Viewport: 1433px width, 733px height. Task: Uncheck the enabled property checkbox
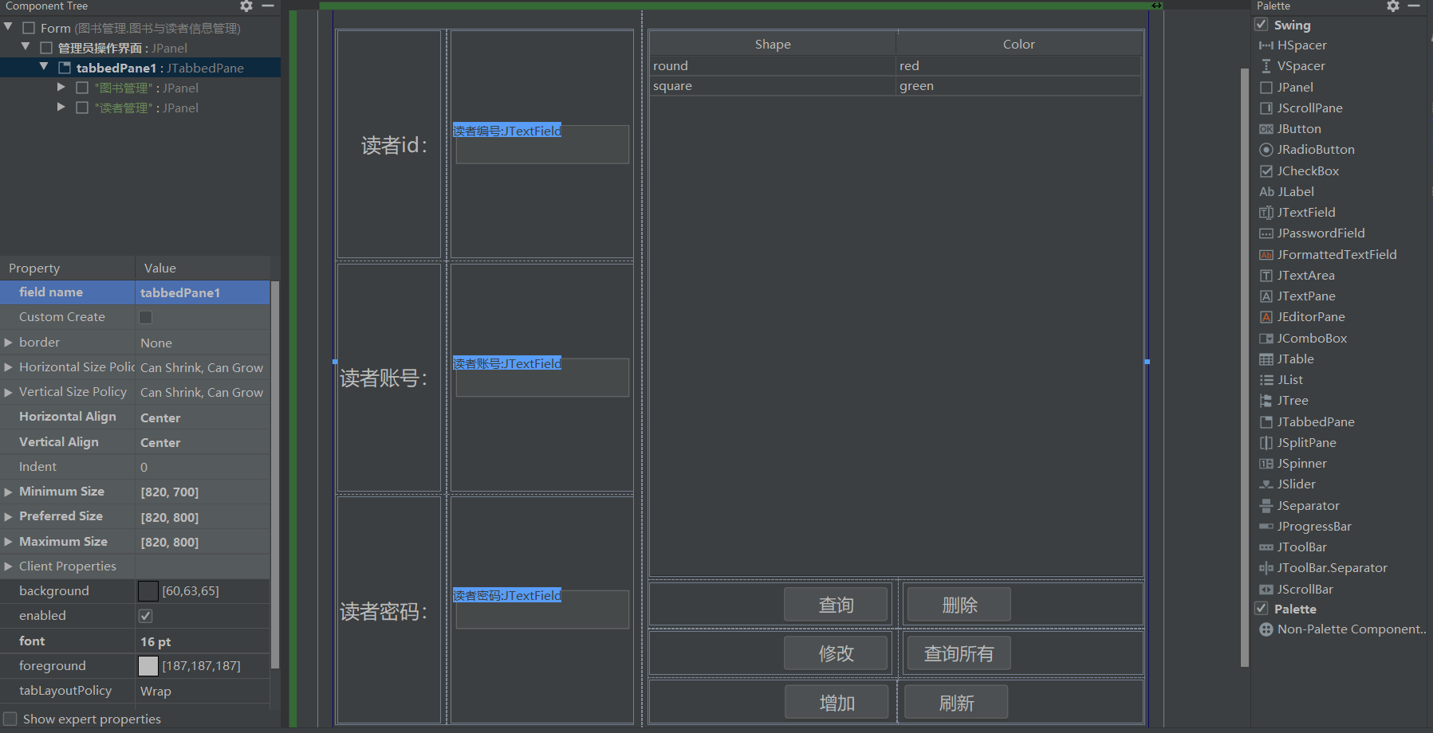[145, 615]
